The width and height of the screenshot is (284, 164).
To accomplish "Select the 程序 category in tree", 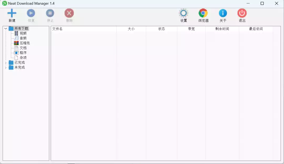I will 23,53.
